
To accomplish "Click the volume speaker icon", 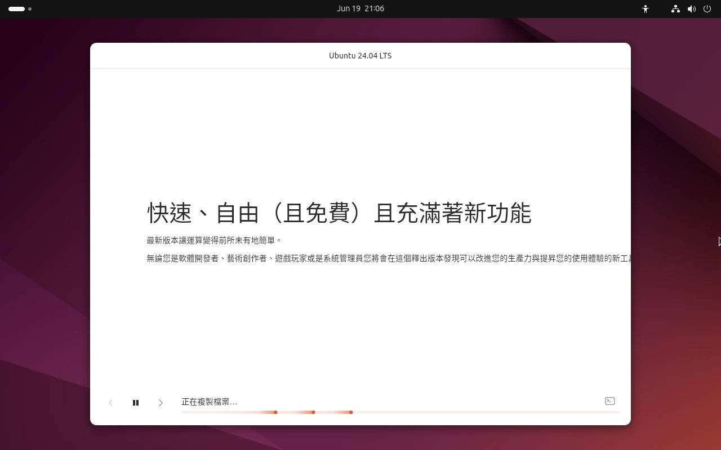I will point(692,9).
